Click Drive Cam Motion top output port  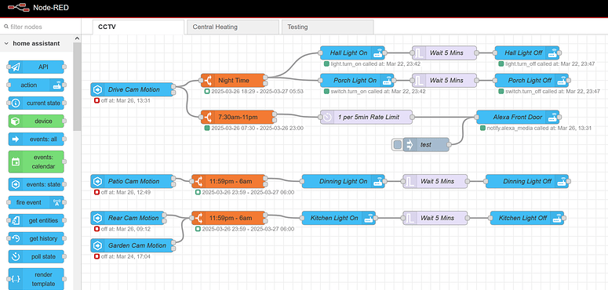[173, 86]
